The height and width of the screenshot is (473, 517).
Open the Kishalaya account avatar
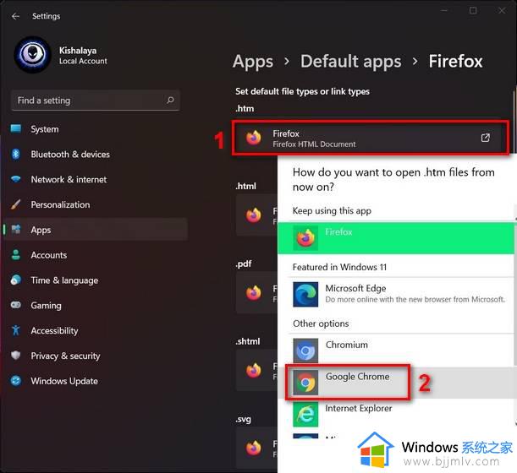(32, 54)
